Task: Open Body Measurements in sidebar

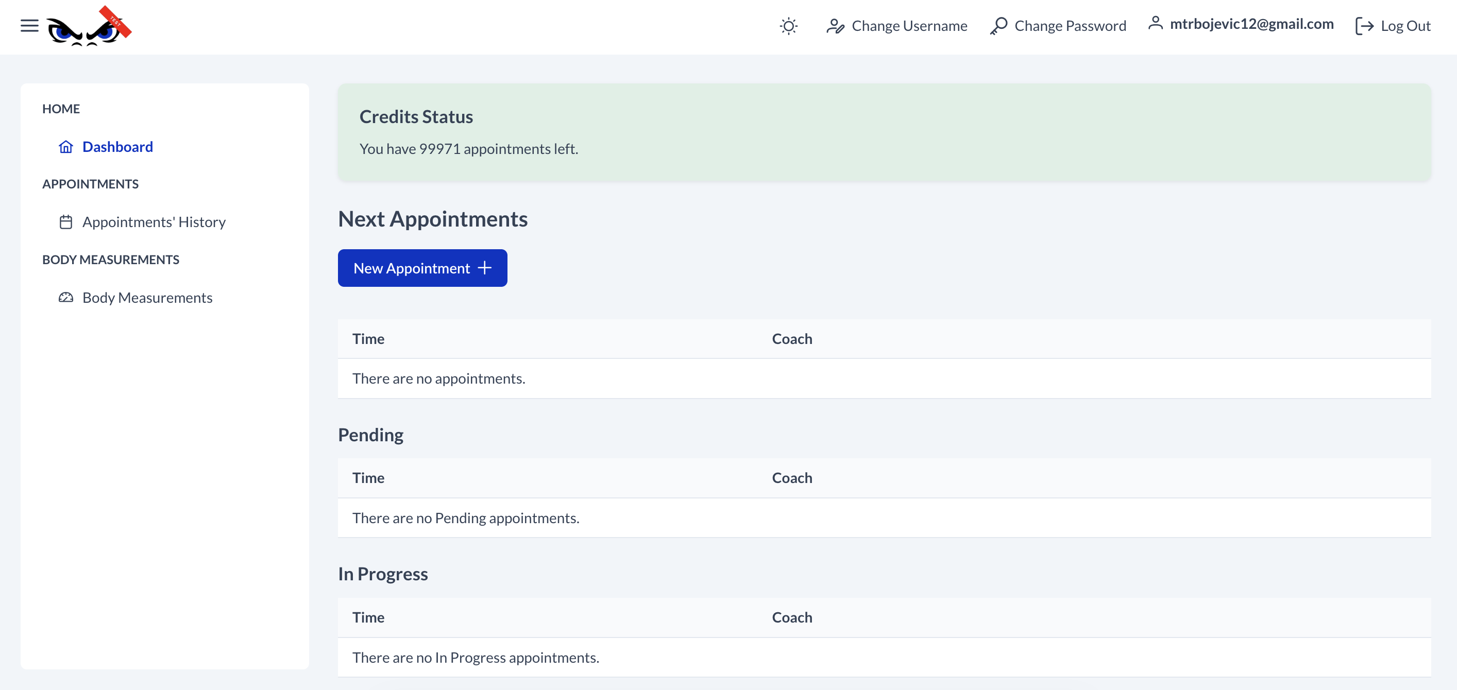Action: pyautogui.click(x=147, y=297)
